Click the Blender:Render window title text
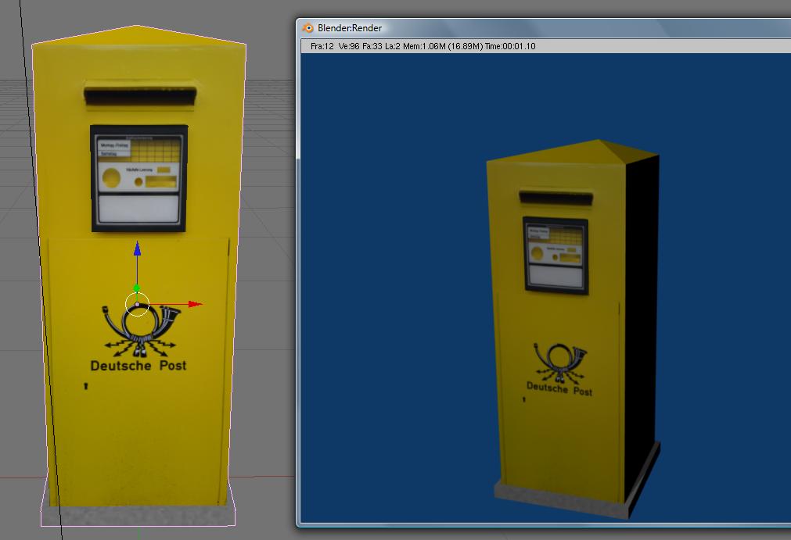The height and width of the screenshot is (540, 791). 350,28
